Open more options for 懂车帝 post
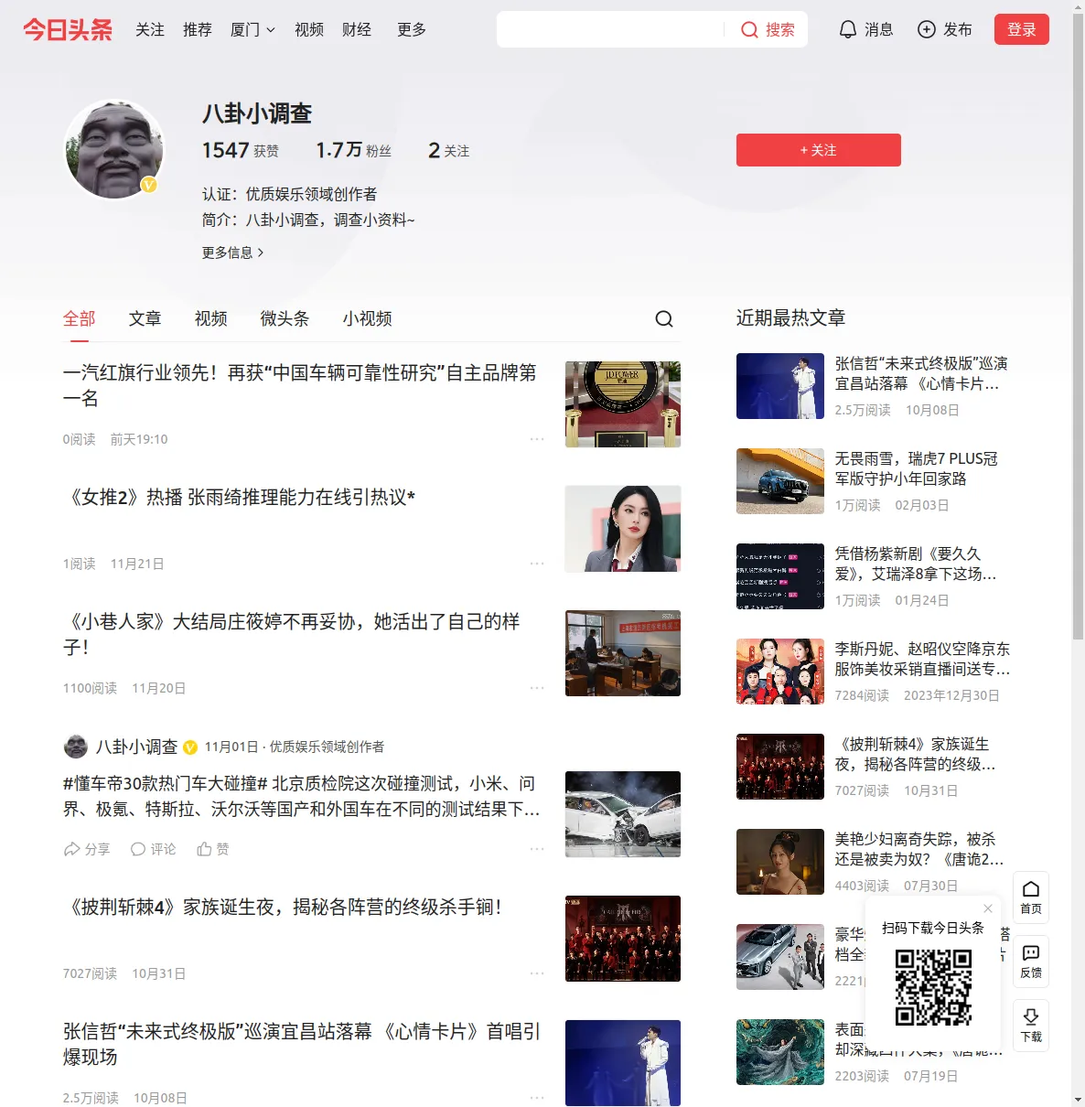This screenshot has width=1085, height=1107. (x=537, y=849)
